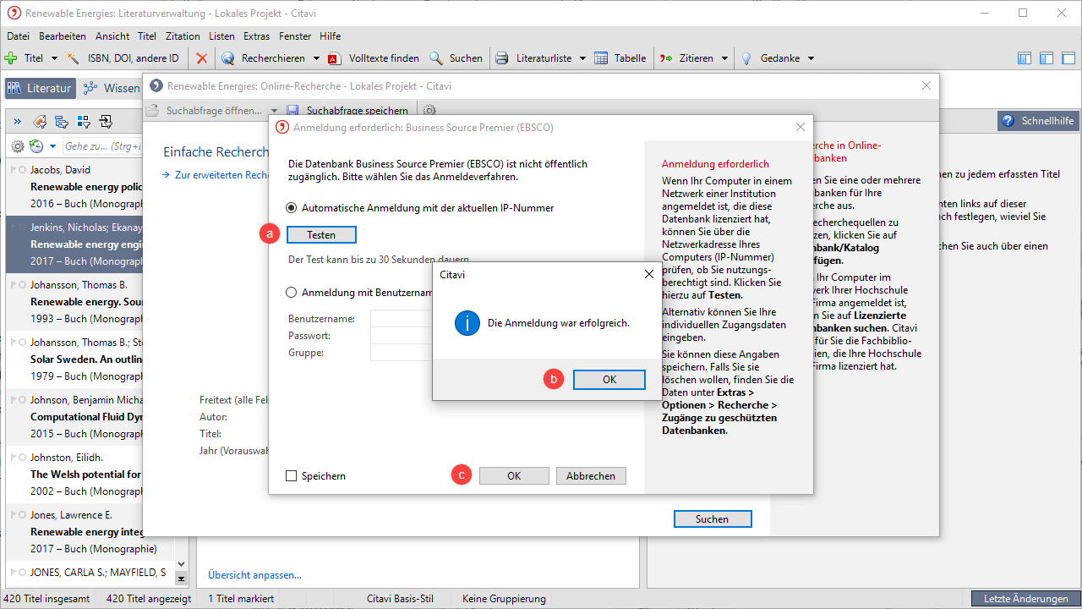Click the colored squares filter icon
Screen dimensions: 1082x609
[84, 121]
